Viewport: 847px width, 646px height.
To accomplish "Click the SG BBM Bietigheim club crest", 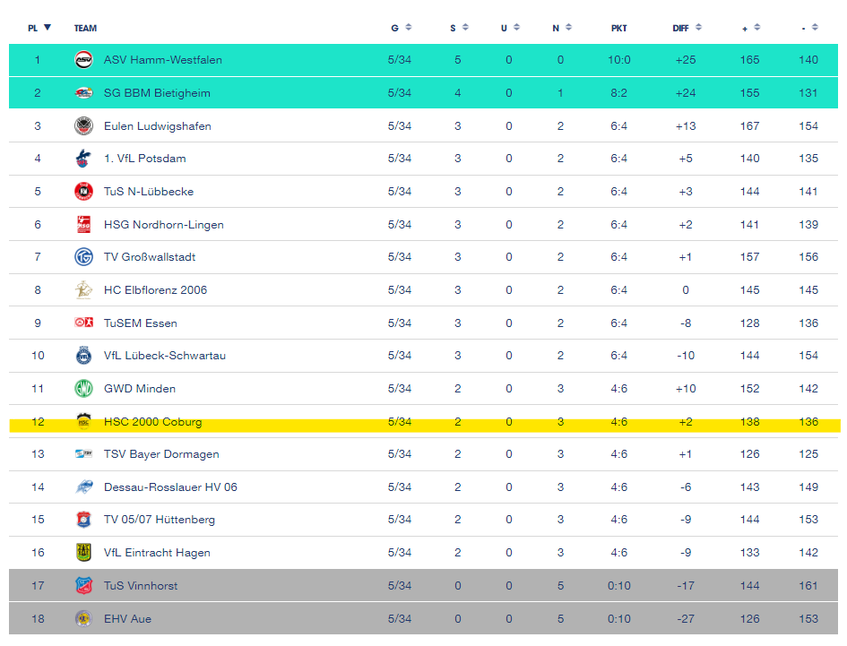I will (x=83, y=93).
